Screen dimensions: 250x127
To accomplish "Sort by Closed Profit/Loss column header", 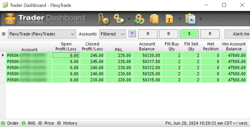I will pos(92,46).
